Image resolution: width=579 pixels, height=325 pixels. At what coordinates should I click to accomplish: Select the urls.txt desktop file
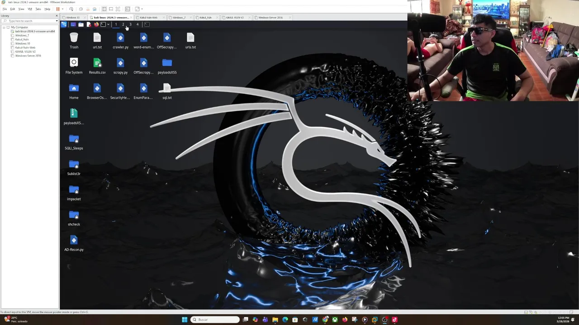190,41
